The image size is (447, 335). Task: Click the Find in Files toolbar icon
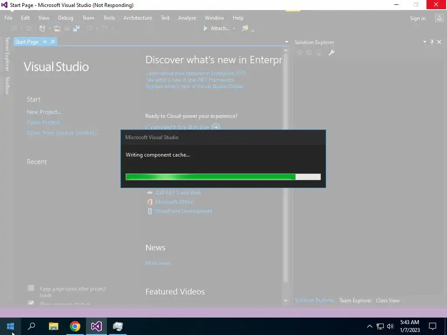245,28
